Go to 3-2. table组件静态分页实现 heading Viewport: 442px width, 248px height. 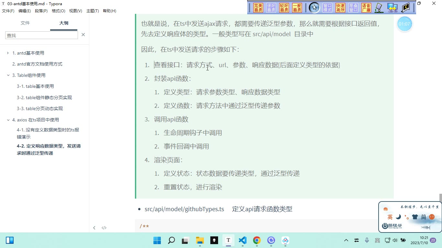click(x=44, y=98)
